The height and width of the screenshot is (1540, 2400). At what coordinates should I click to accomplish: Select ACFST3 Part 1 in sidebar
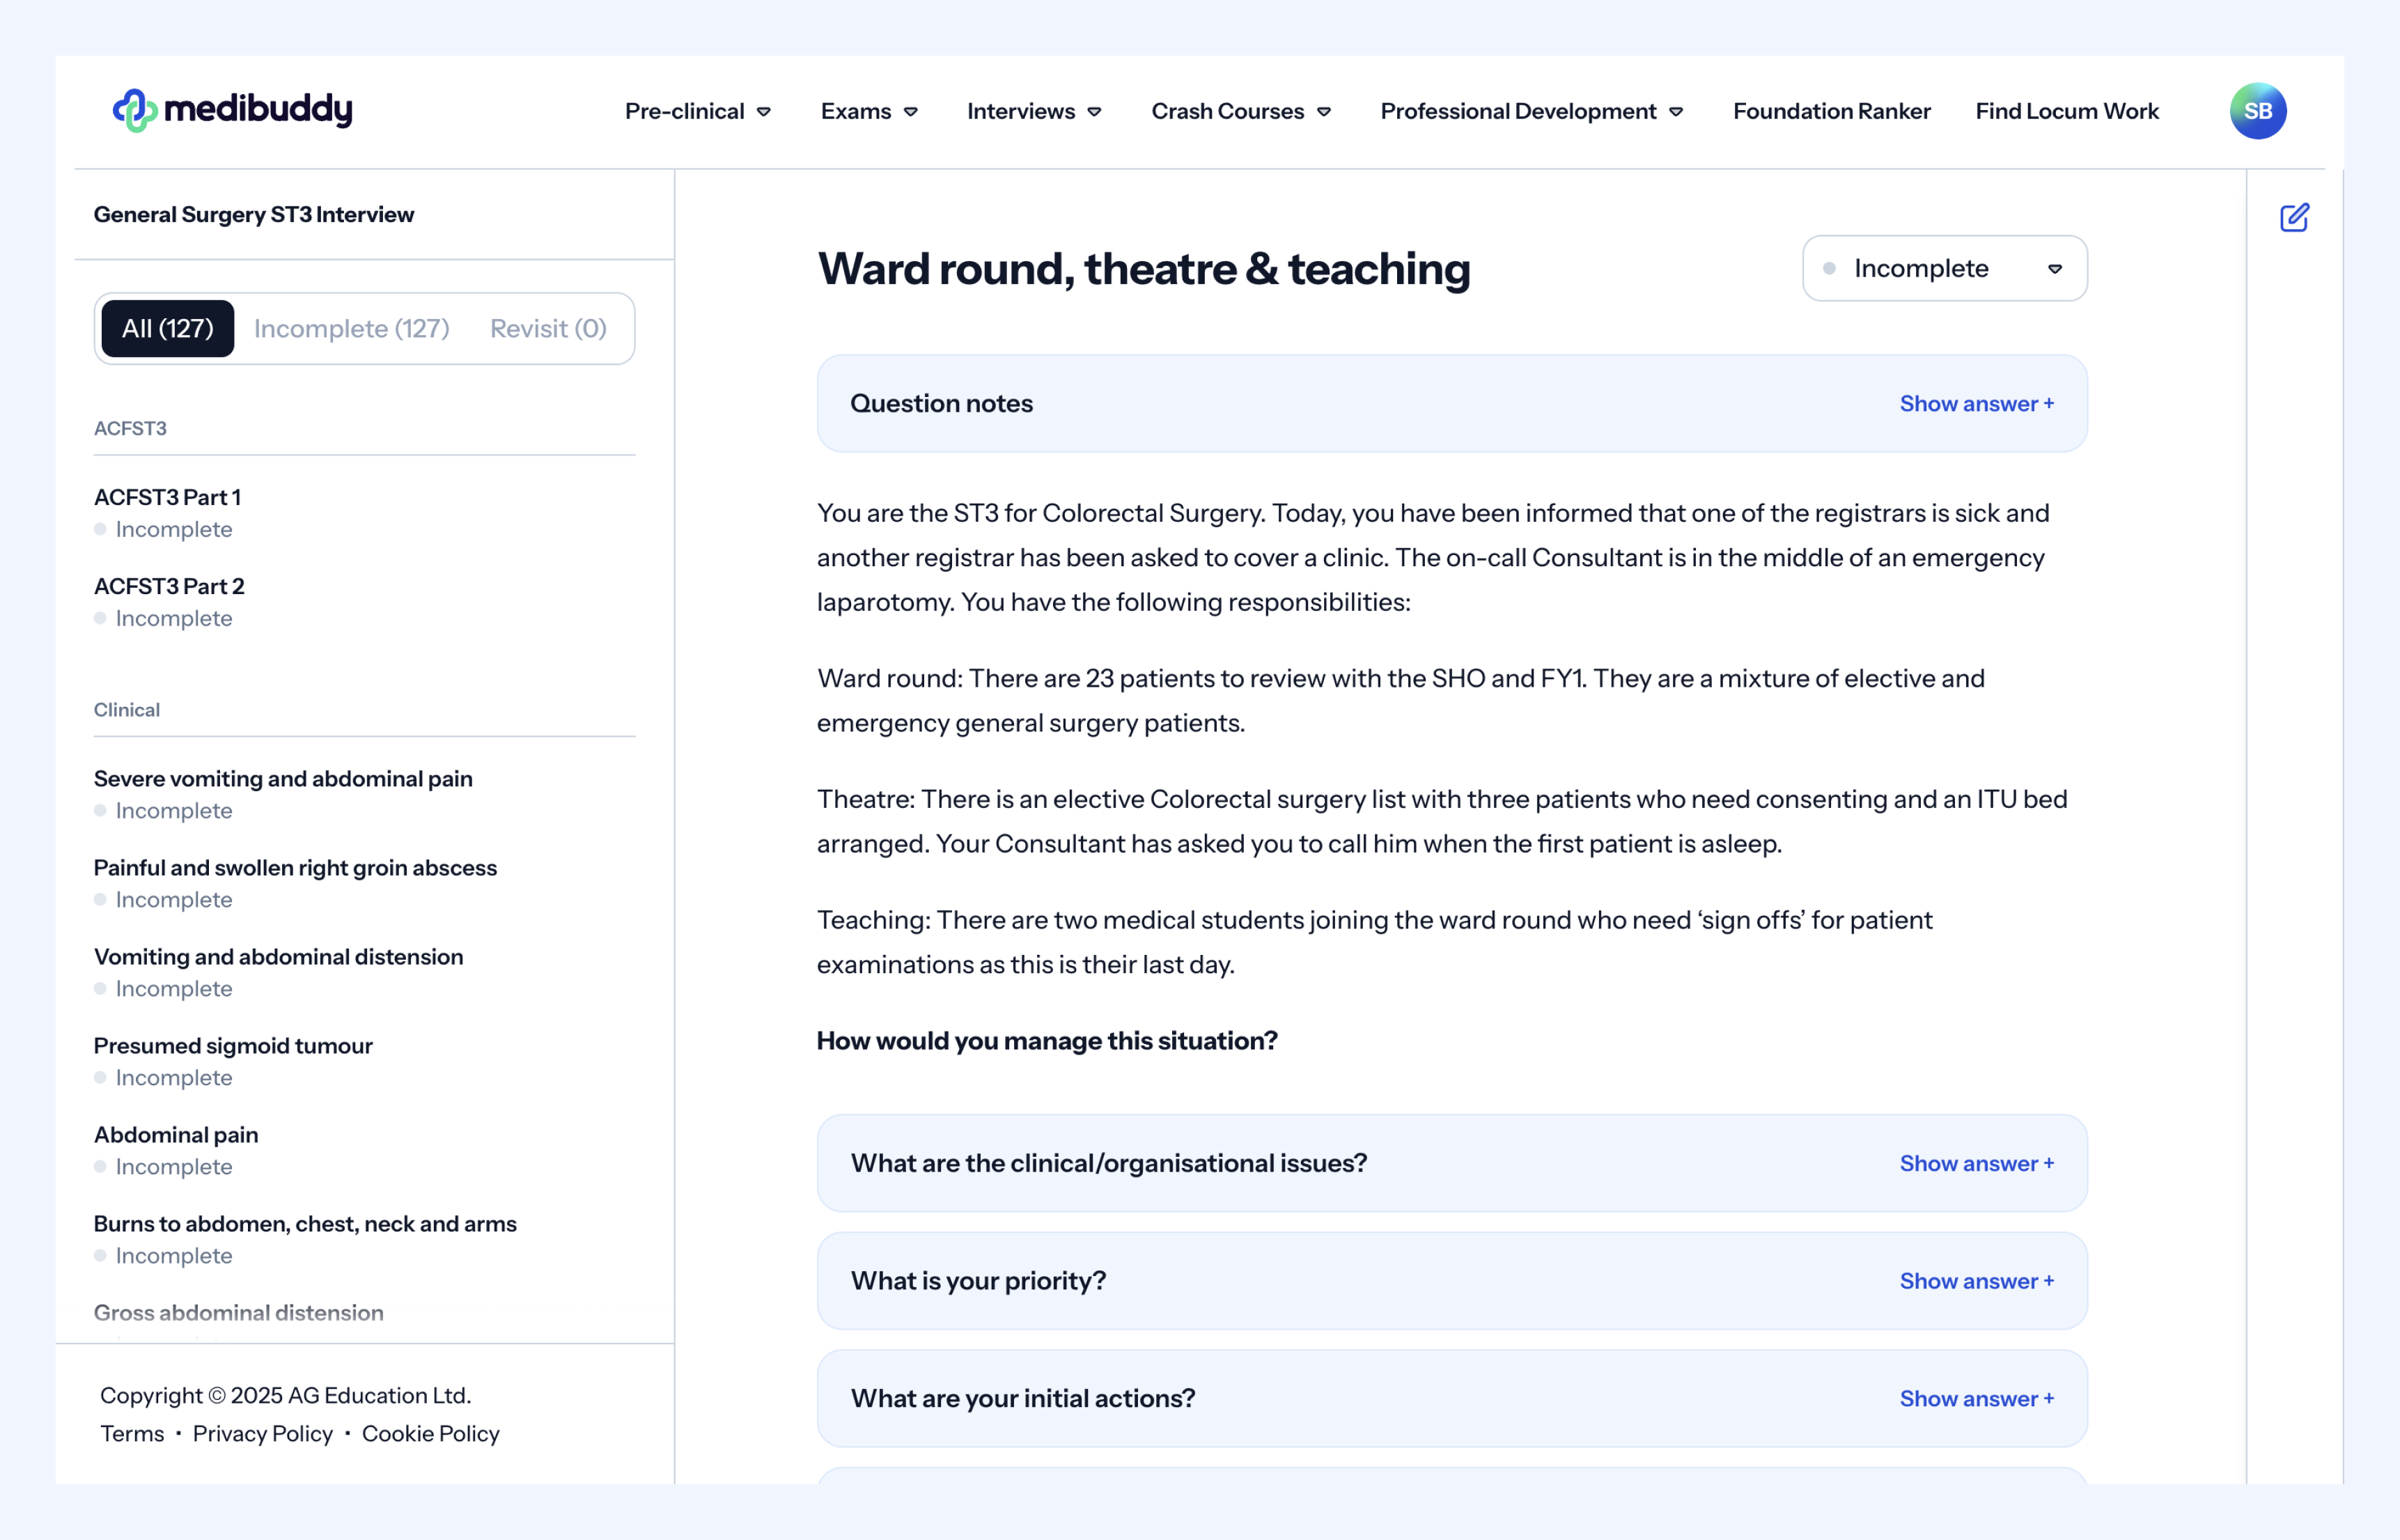click(167, 497)
